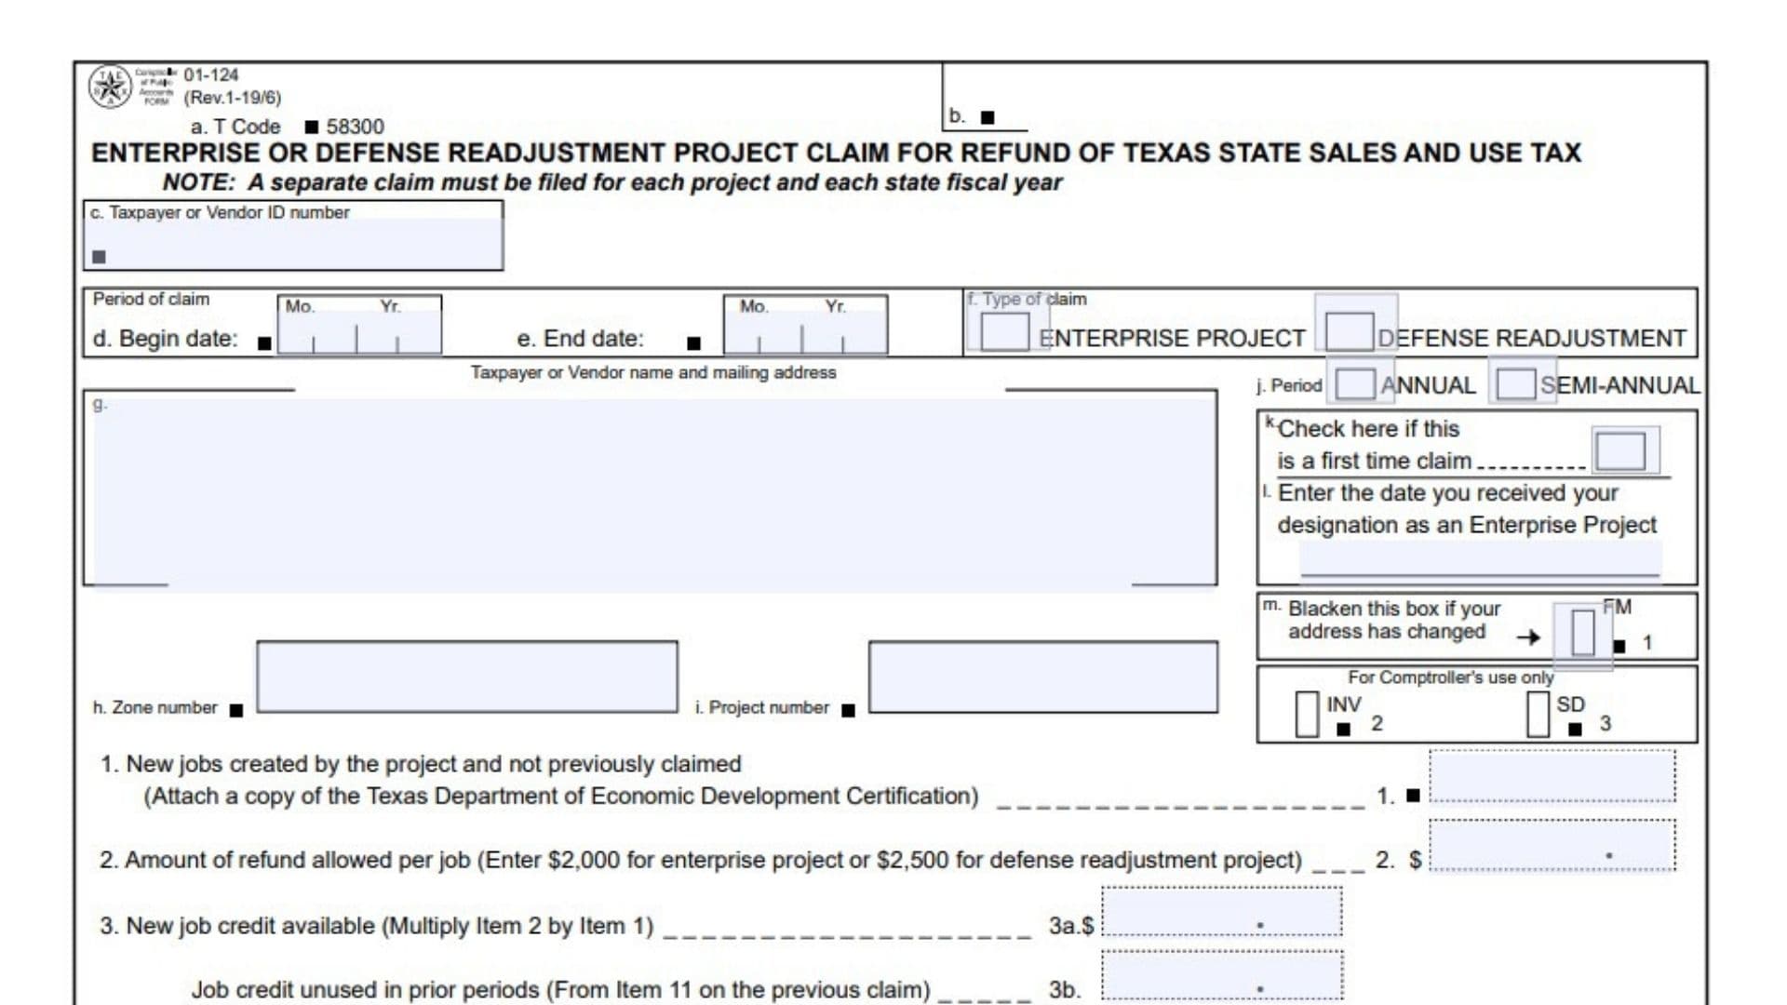Screen dimensions: 1787x1005
Task: Tick the first time claim checkbox
Action: point(1620,451)
